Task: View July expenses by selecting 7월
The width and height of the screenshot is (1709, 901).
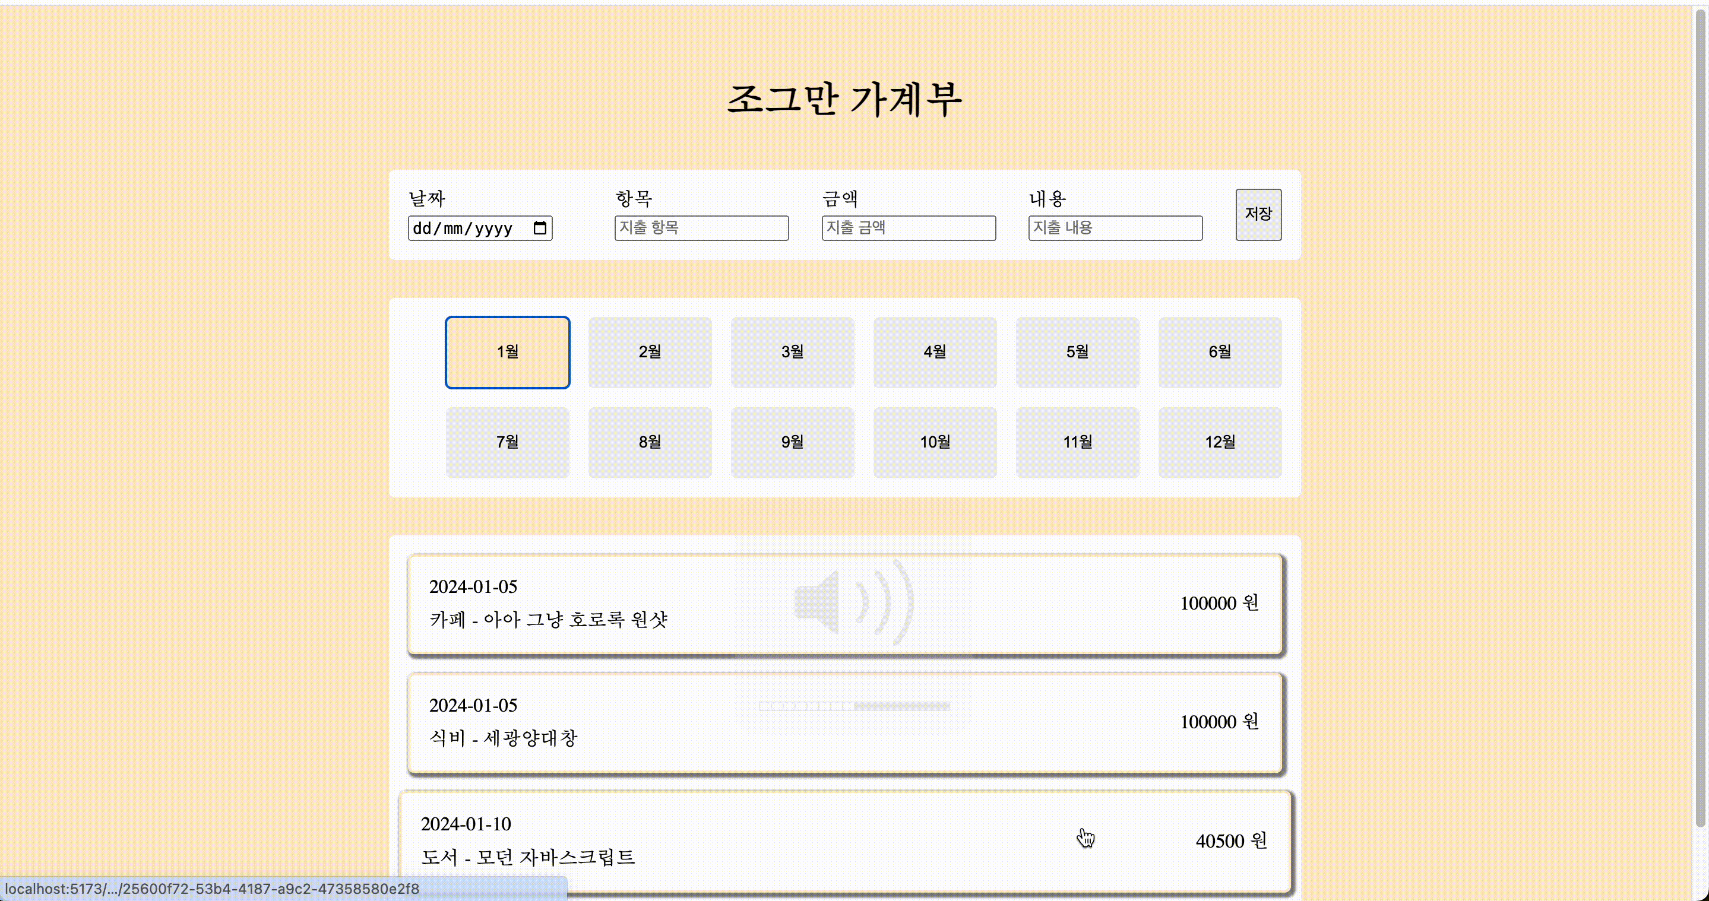Action: click(507, 442)
